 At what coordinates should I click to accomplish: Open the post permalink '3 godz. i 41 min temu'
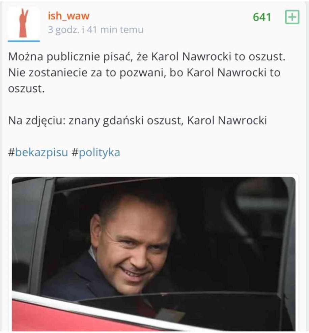(95, 30)
